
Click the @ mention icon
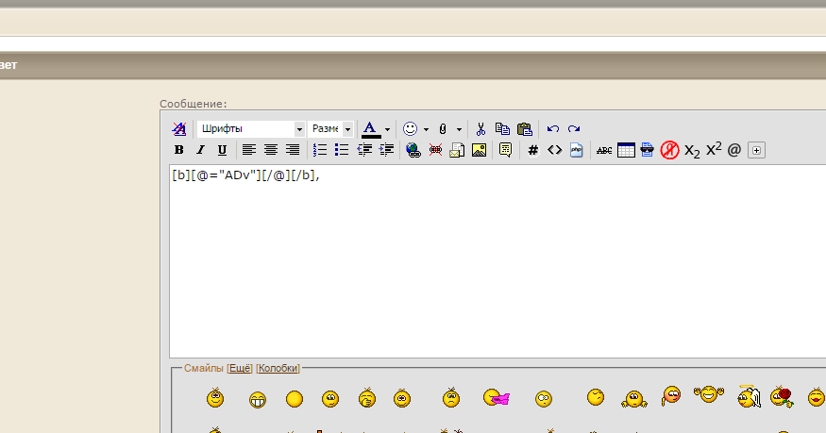tap(734, 150)
